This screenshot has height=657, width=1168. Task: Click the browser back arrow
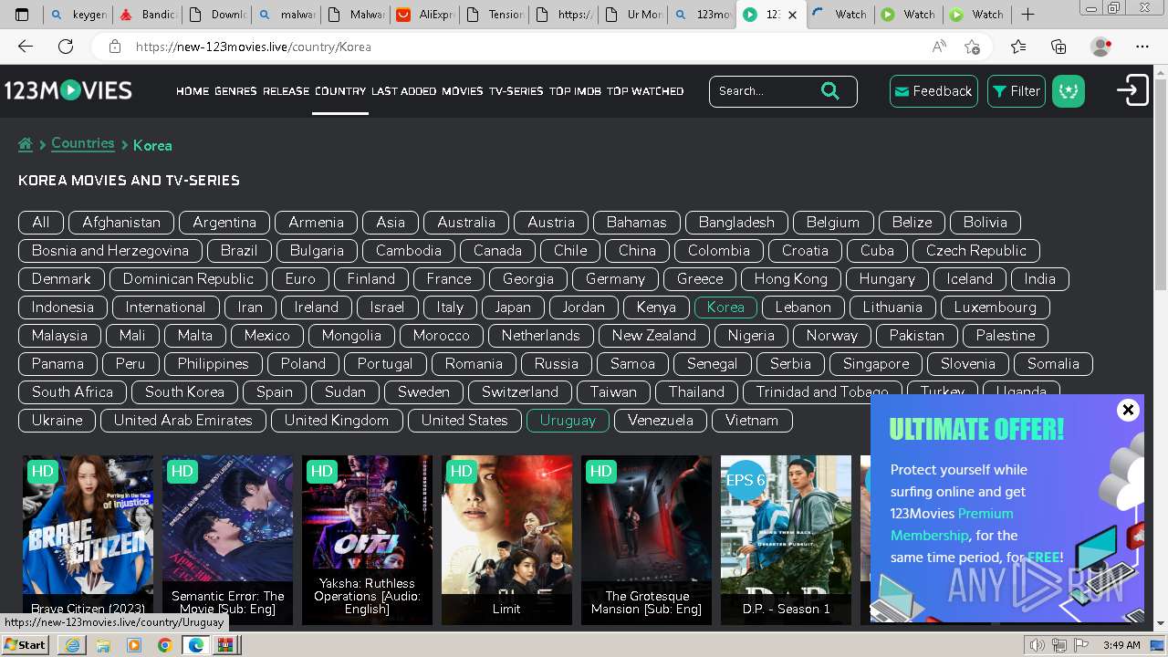26,47
